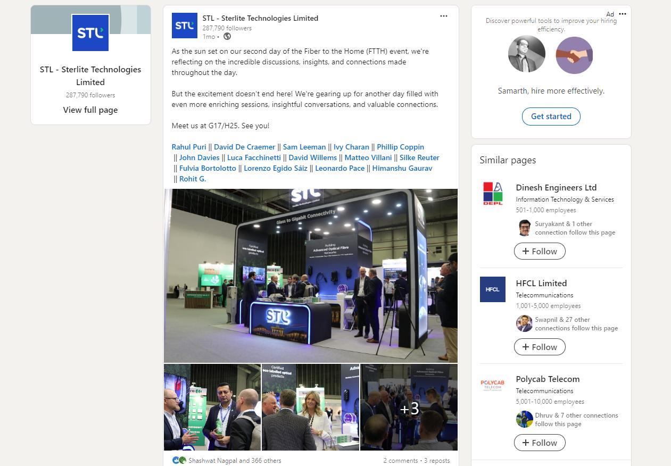Open Ivy Charan's profile mention
Image resolution: width=671 pixels, height=466 pixels.
click(351, 147)
